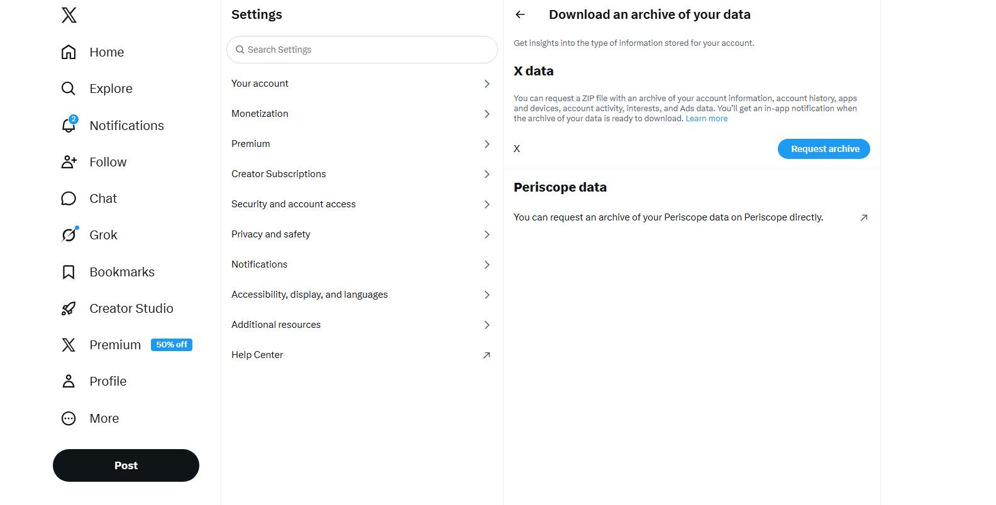Select the Premium label in settings list

[x=250, y=144]
